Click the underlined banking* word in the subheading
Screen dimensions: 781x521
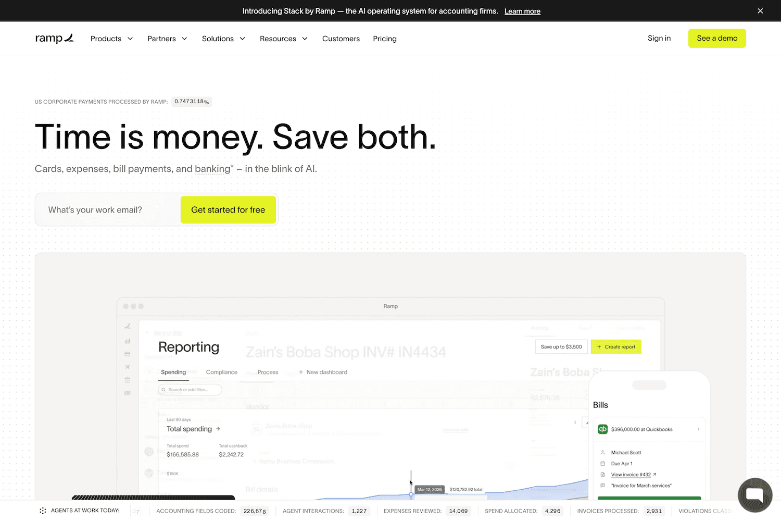[x=214, y=169]
